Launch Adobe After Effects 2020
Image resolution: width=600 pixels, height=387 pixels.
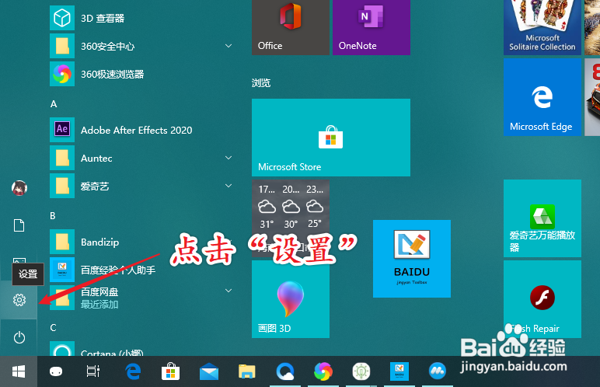click(x=141, y=130)
